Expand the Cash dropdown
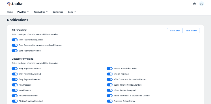Viewport: 211px width, 104px height. click(72, 12)
